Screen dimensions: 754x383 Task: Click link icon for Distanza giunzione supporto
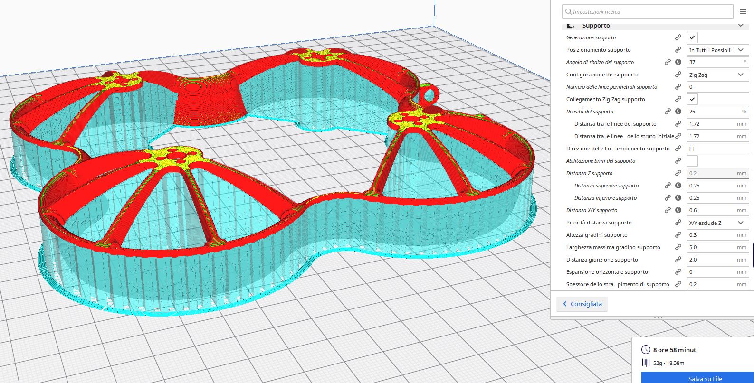tap(678, 260)
